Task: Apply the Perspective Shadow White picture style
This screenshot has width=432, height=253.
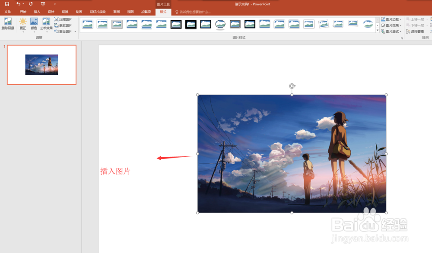Action: tap(338, 24)
